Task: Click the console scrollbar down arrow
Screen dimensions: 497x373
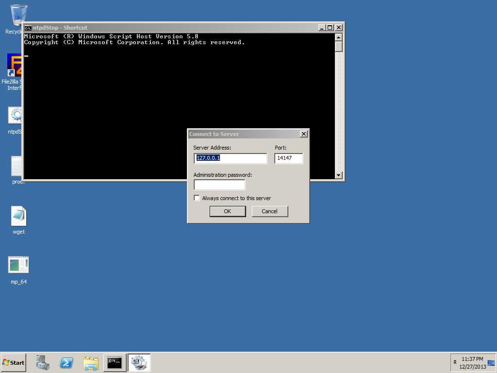Action: point(338,175)
